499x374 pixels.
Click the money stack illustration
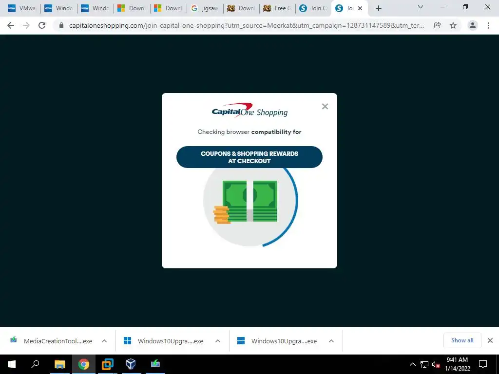[x=246, y=202]
